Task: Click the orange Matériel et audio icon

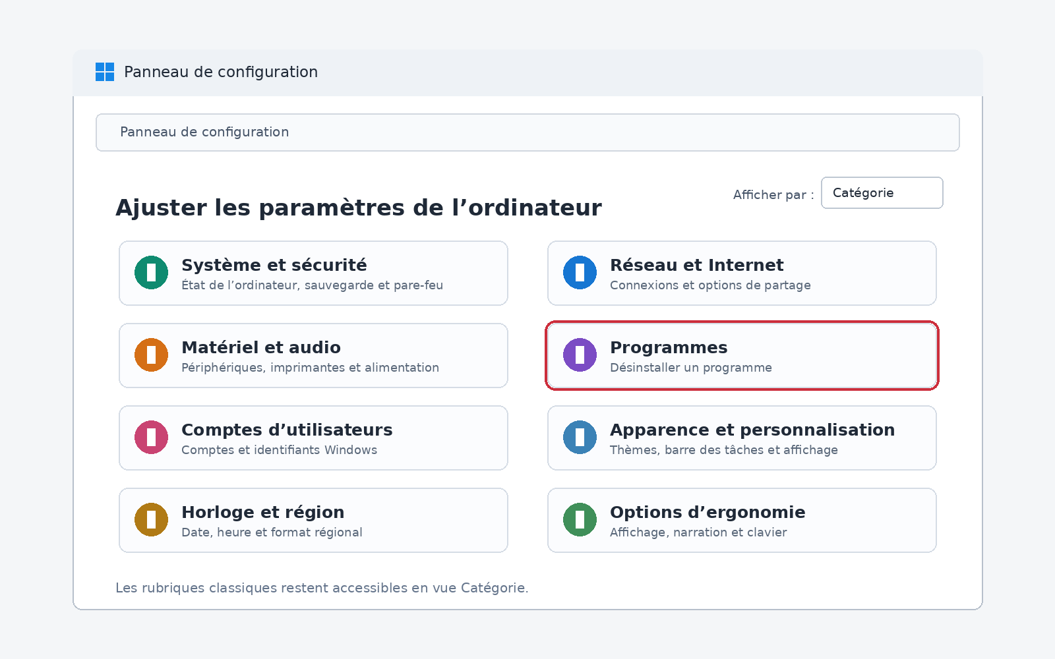Action: click(x=151, y=355)
